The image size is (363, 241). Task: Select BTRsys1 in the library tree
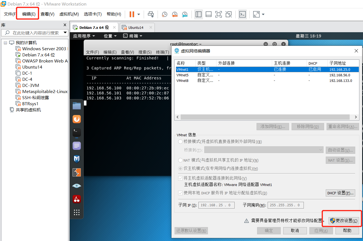(27, 104)
